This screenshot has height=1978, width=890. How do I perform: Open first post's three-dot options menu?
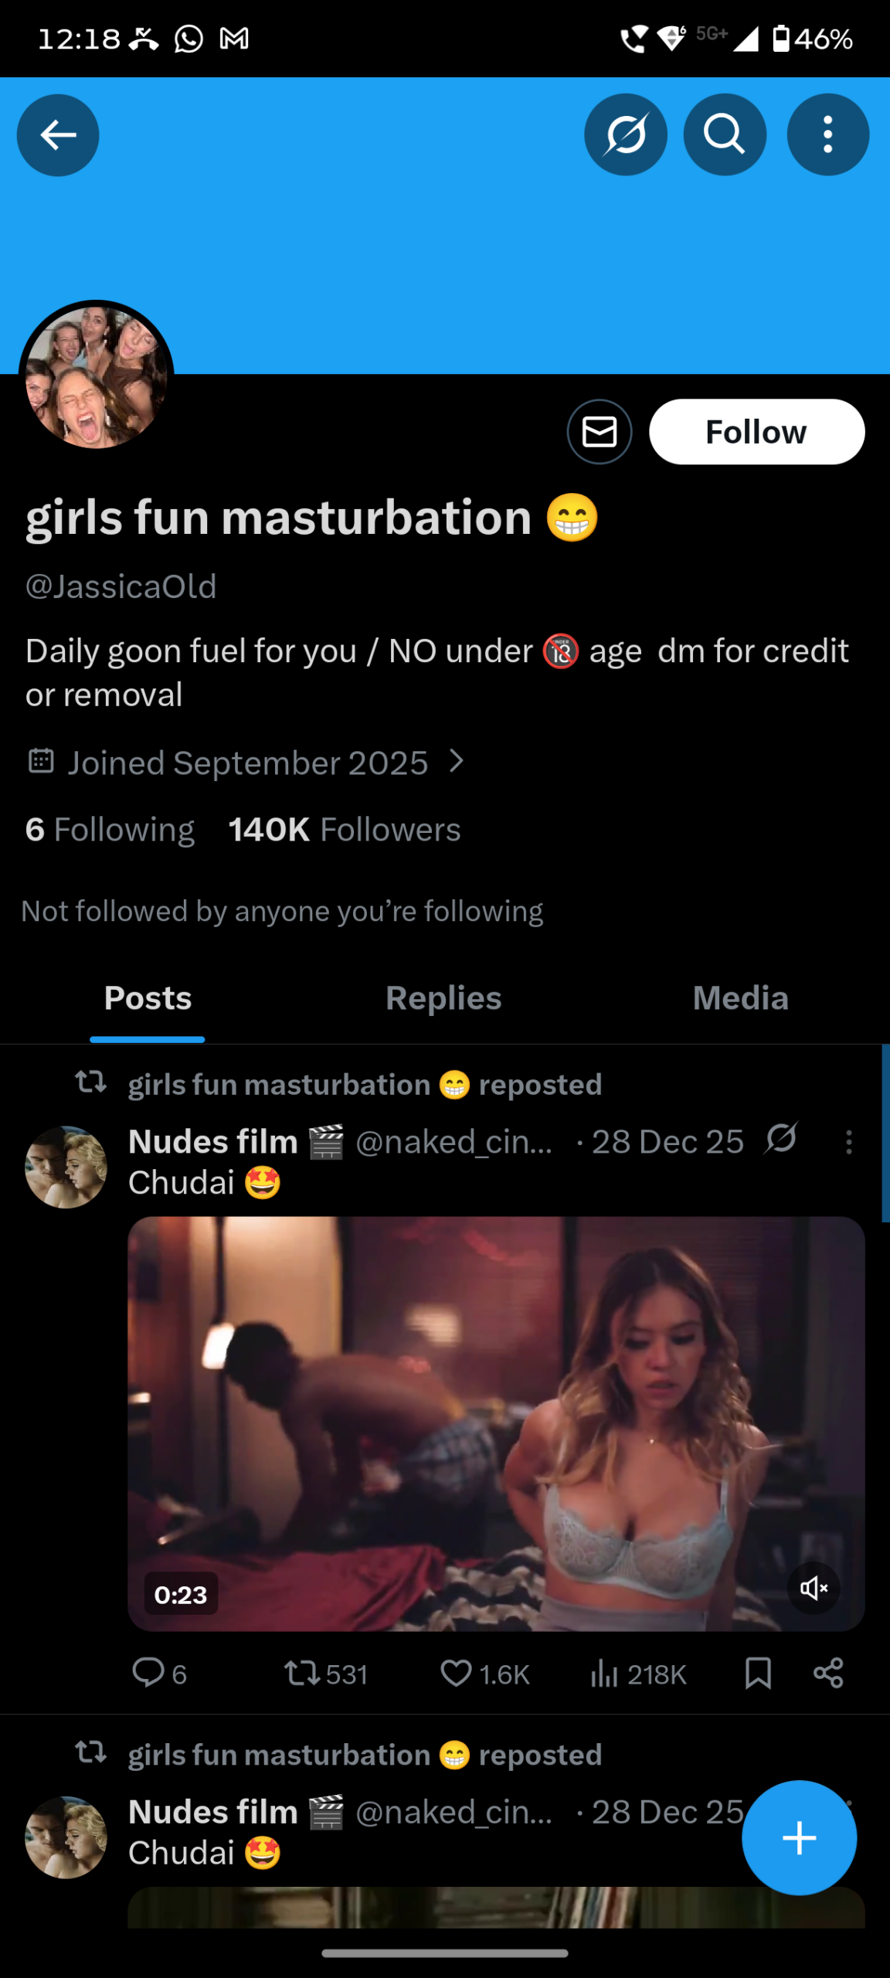(849, 1142)
